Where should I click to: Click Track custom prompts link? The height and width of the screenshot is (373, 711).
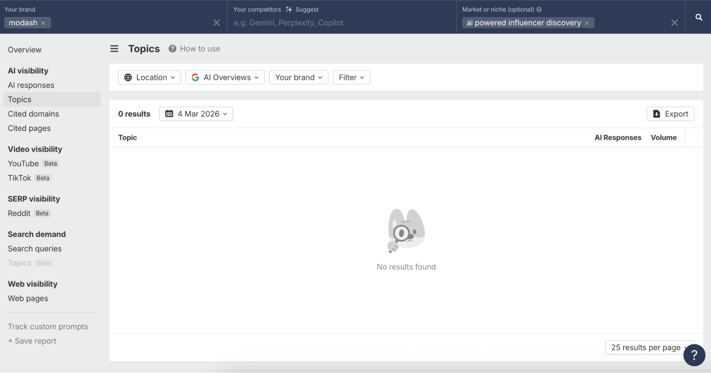(48, 327)
